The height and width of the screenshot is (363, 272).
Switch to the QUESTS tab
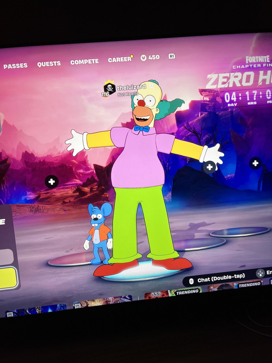pos(49,64)
